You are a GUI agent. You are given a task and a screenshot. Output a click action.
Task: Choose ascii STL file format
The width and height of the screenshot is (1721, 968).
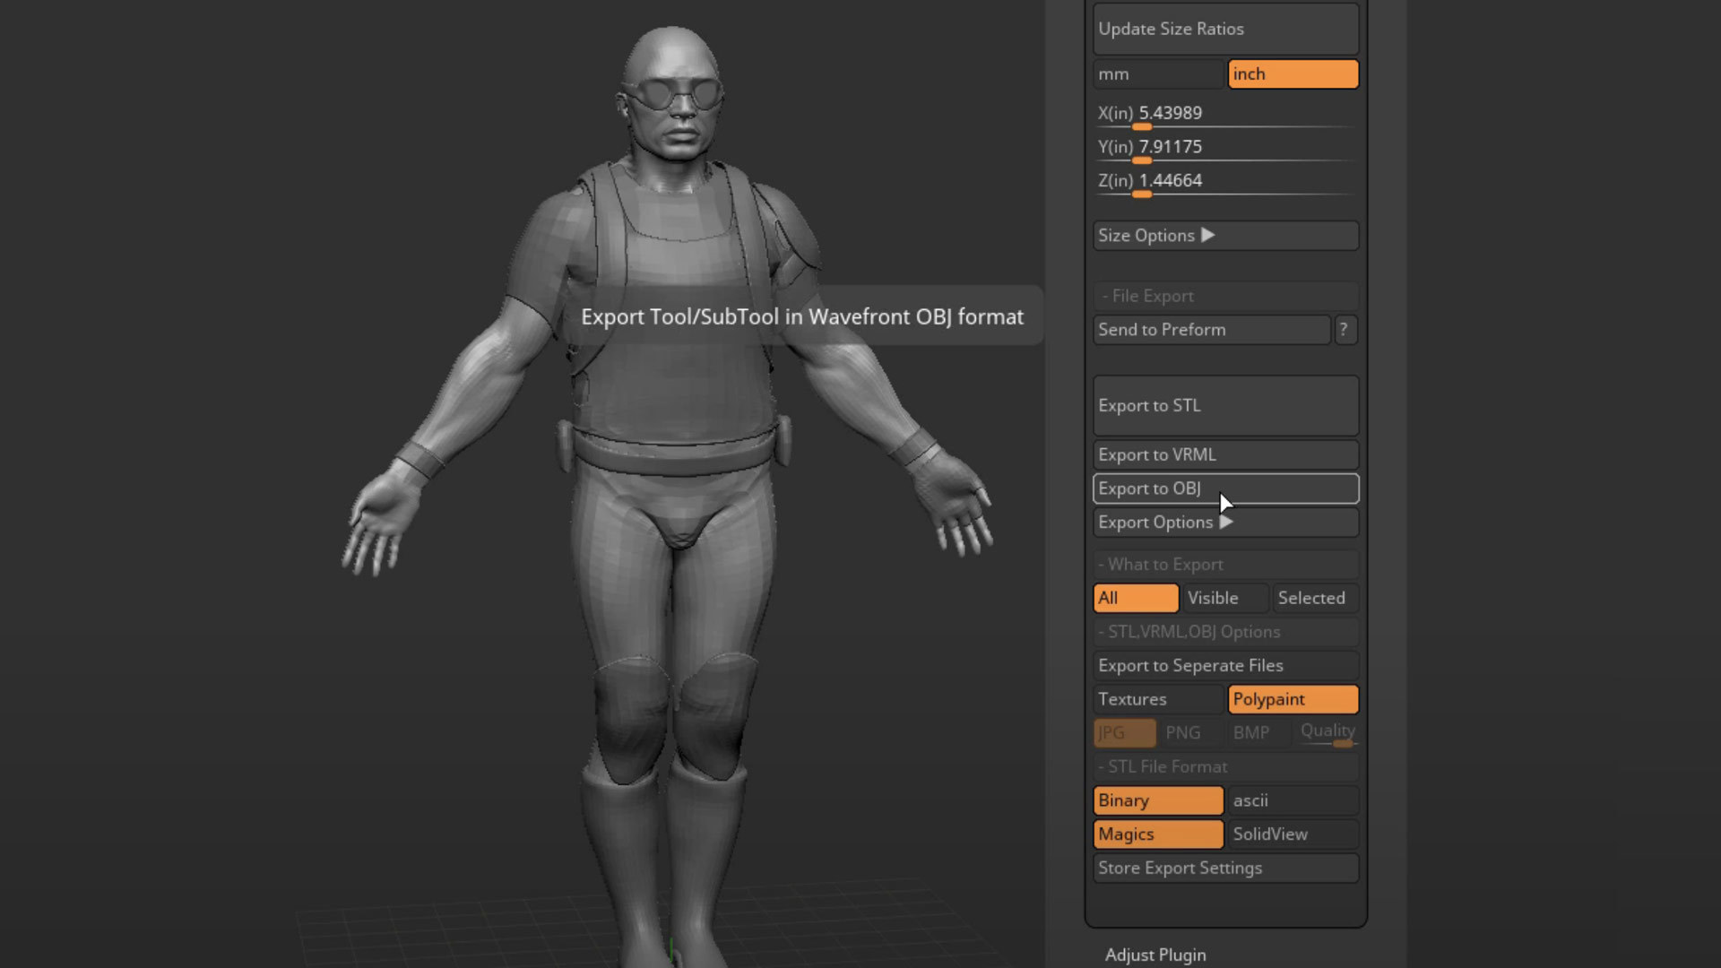pyautogui.click(x=1293, y=800)
